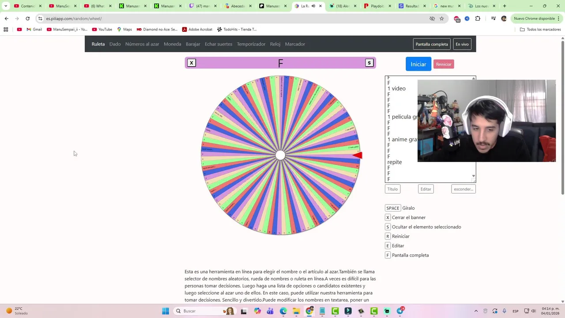Go to the Reloj tool
565x318 pixels.
click(x=275, y=44)
